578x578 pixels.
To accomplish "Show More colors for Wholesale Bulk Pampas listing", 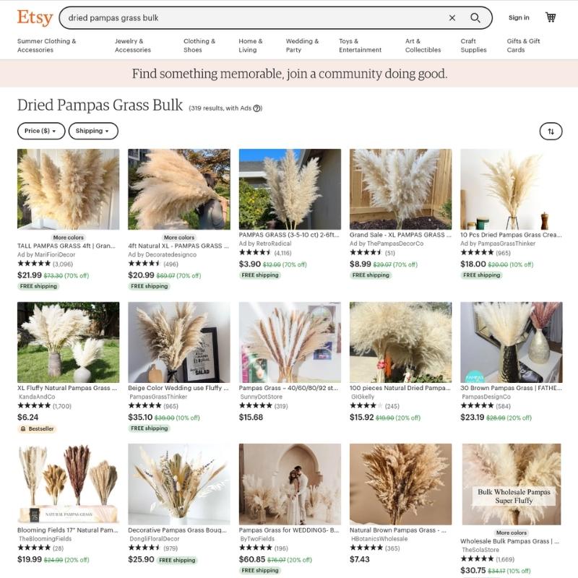I will click(512, 532).
